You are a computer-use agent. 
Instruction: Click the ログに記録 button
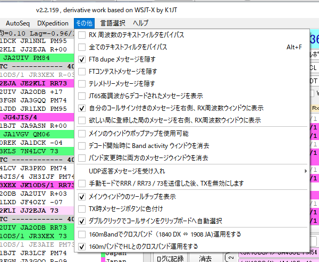(170, 258)
